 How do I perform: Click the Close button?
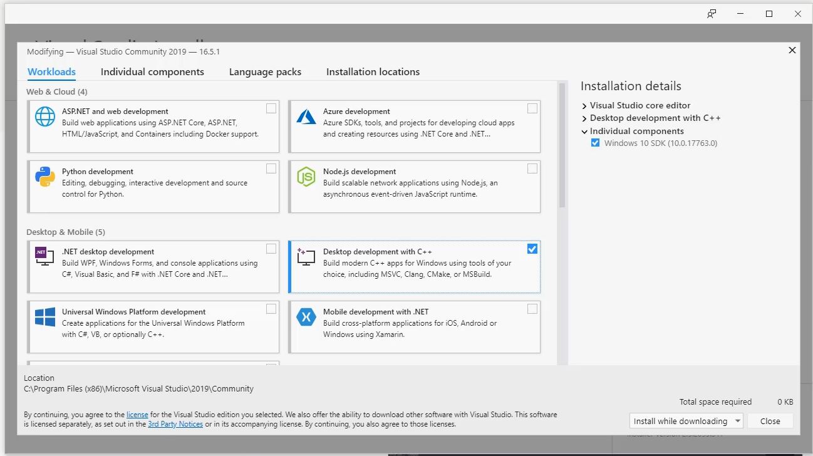(x=770, y=420)
